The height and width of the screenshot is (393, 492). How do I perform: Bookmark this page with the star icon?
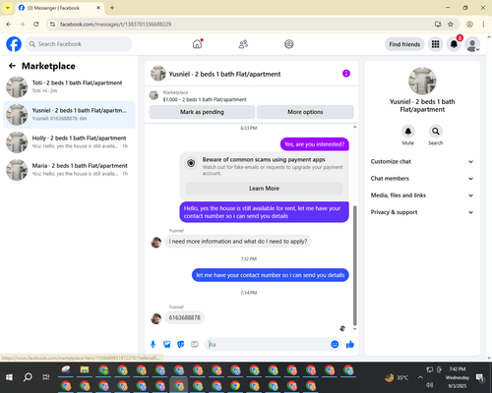tap(451, 25)
